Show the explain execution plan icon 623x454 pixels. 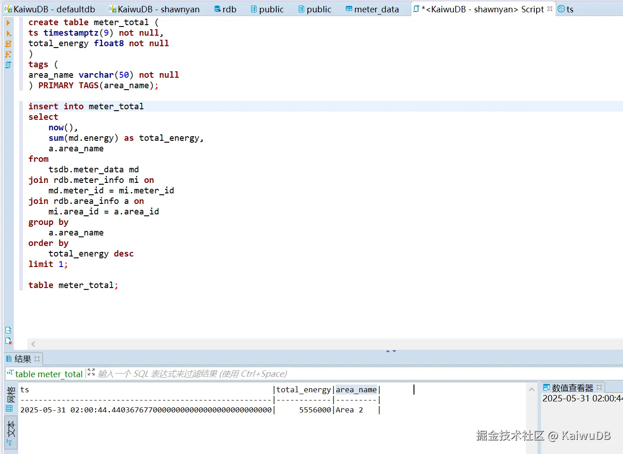(8, 65)
